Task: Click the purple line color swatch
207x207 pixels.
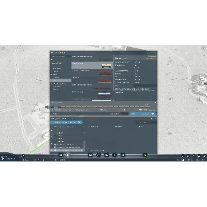Action: point(55,141)
